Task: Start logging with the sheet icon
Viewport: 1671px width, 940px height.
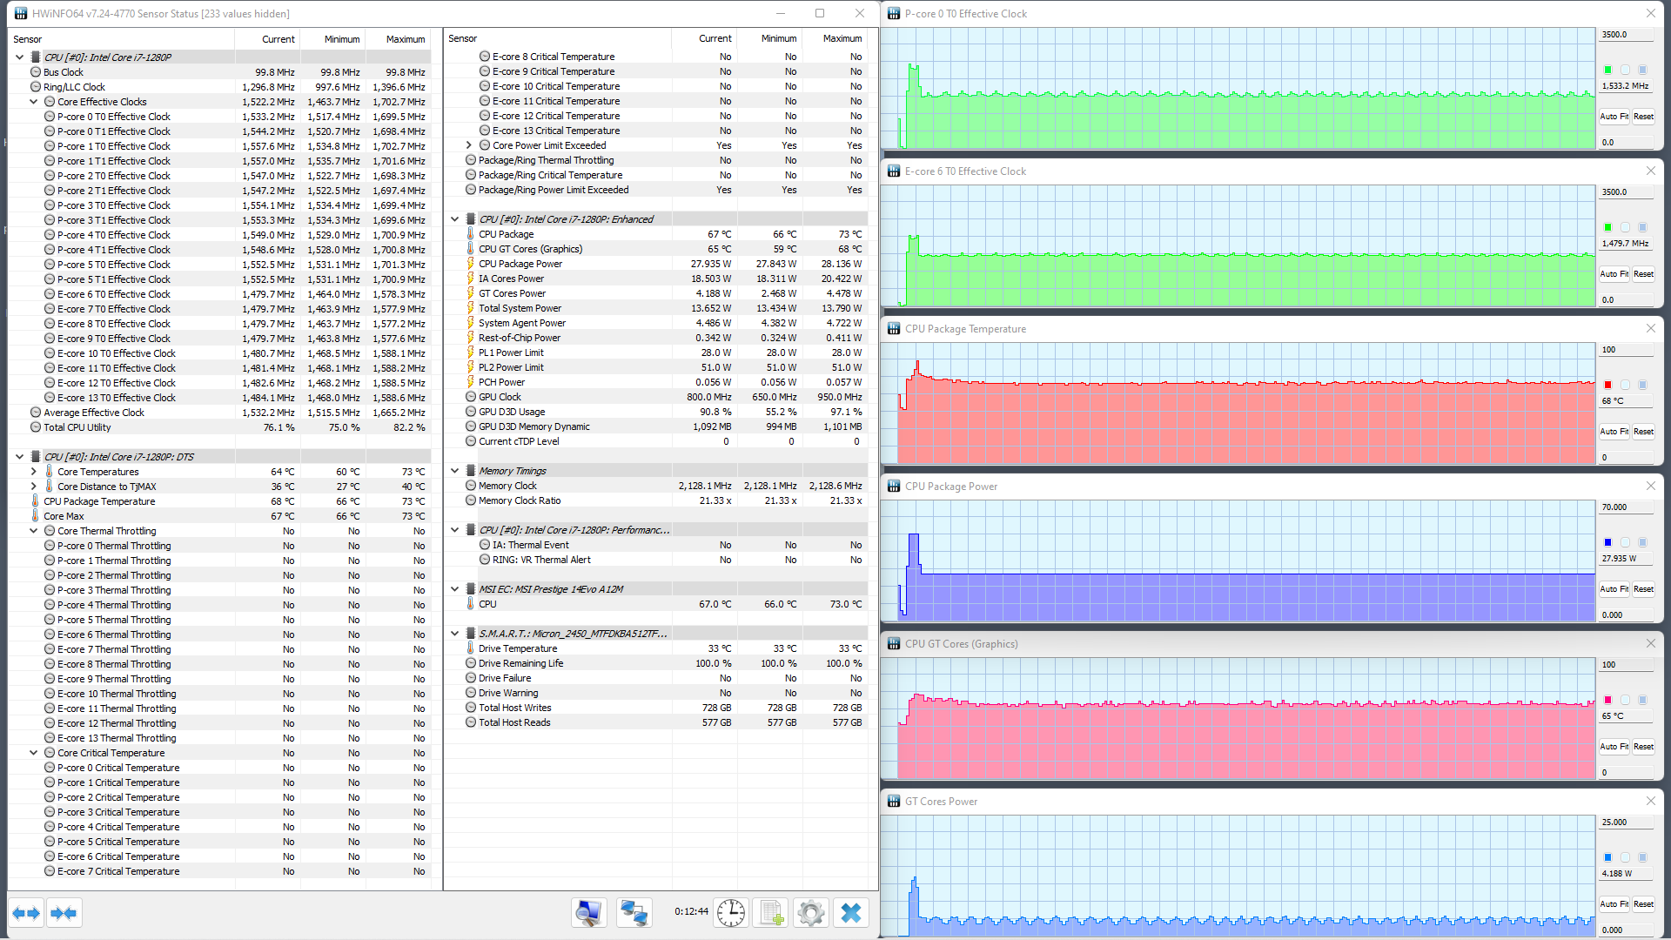Action: 771,913
